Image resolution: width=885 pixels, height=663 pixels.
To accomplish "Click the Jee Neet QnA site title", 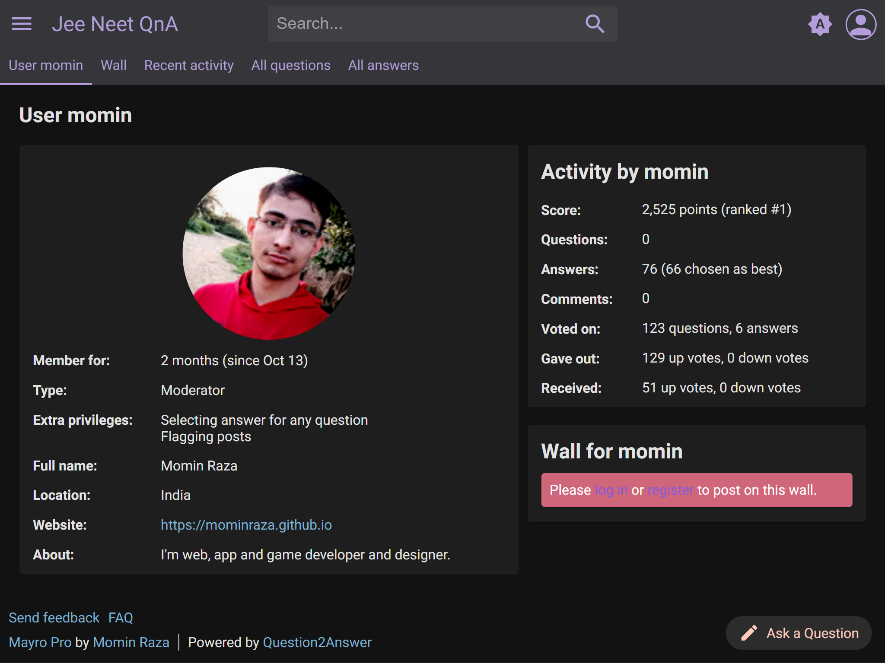I will [x=115, y=24].
